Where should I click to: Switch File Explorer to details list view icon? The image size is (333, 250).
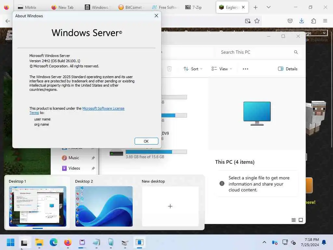pyautogui.click(x=294, y=220)
